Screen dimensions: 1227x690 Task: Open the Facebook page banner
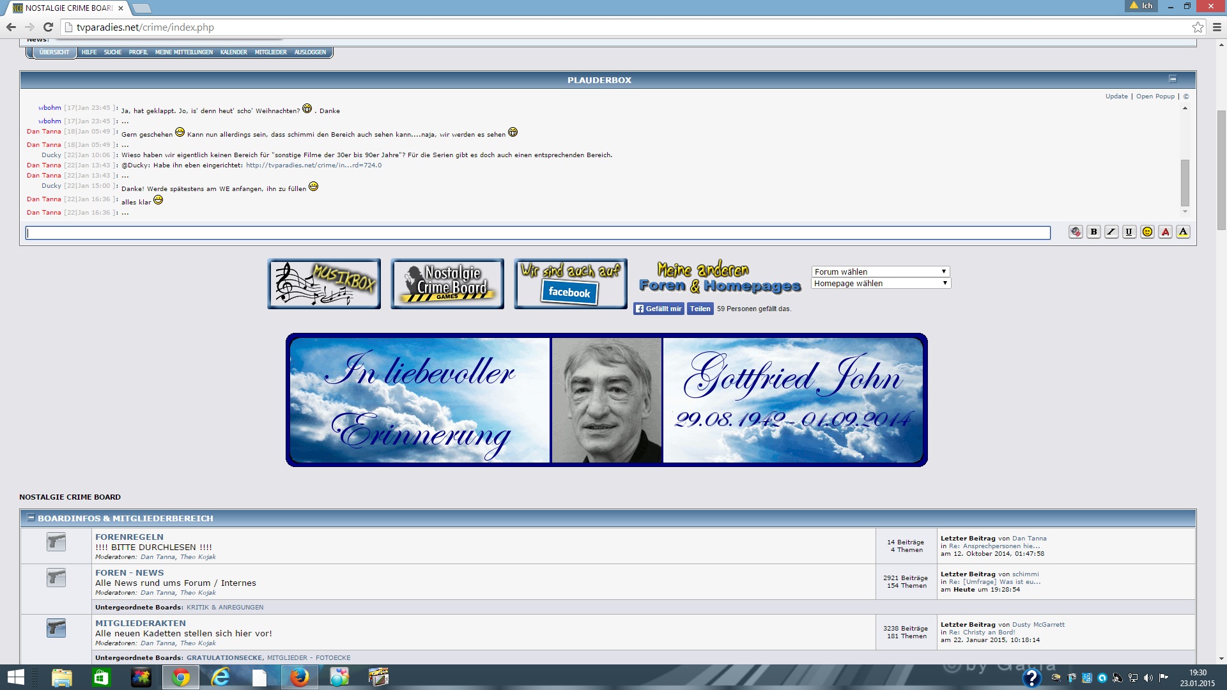pyautogui.click(x=571, y=284)
